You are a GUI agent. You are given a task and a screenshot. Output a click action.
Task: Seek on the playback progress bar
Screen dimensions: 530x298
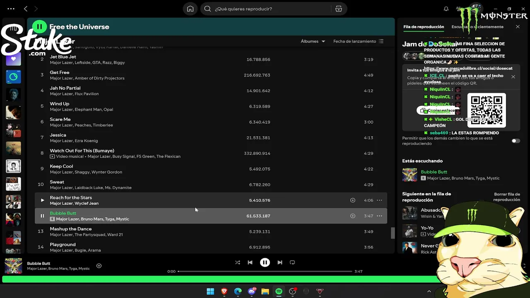coord(265,272)
